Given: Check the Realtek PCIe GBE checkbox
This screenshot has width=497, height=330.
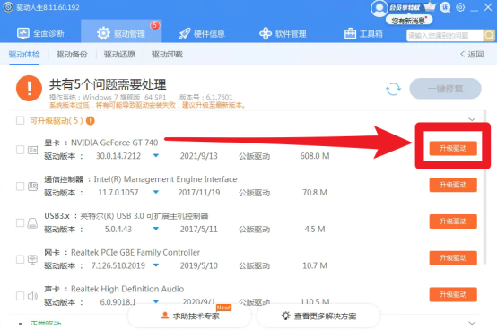Looking at the screenshot, I should (21, 259).
